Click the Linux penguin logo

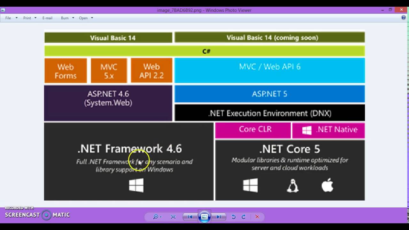click(x=292, y=186)
